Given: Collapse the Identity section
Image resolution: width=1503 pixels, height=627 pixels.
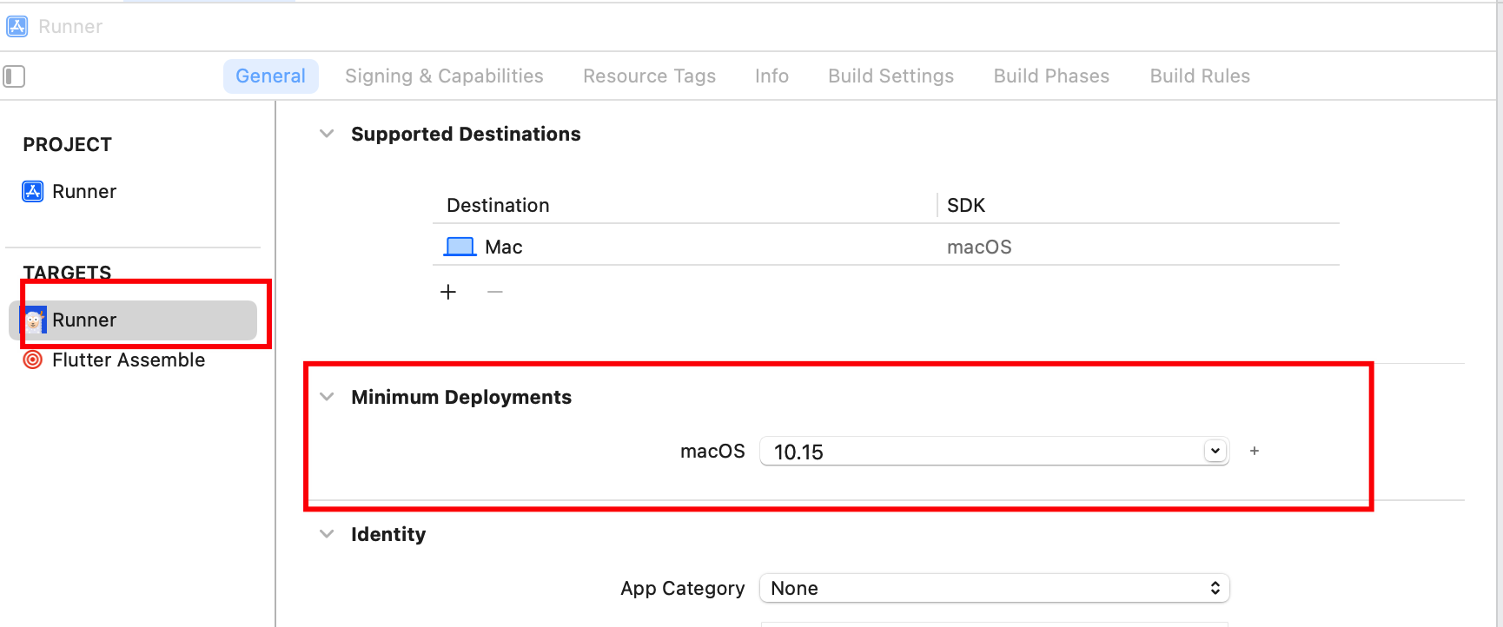Looking at the screenshot, I should coord(327,534).
